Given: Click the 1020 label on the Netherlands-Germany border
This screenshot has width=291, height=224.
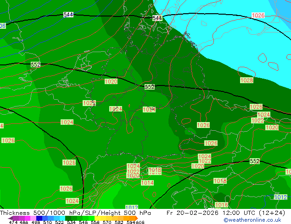Looking at the screenshot, I should click(111, 81).
